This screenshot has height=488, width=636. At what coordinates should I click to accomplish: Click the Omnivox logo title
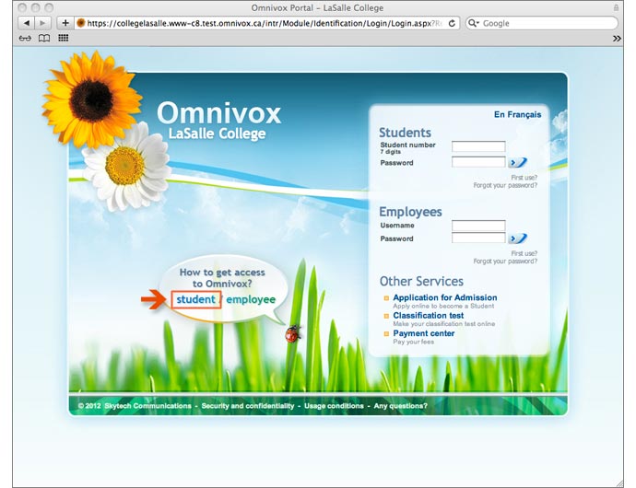pyautogui.click(x=219, y=112)
